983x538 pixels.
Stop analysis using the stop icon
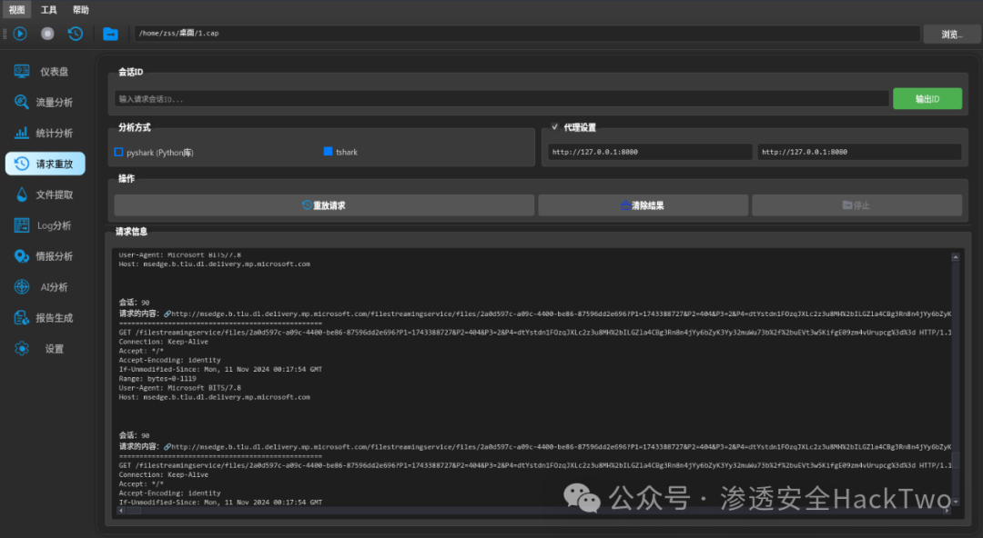click(x=47, y=34)
